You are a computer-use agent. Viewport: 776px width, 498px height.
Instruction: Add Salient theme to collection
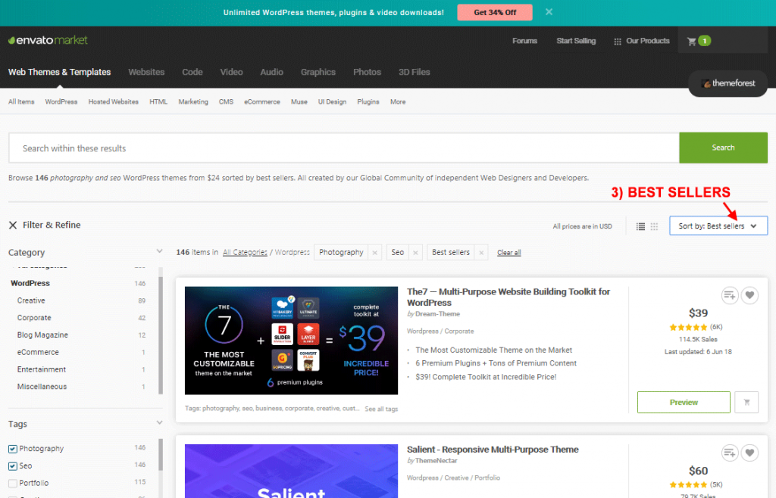pos(730,453)
